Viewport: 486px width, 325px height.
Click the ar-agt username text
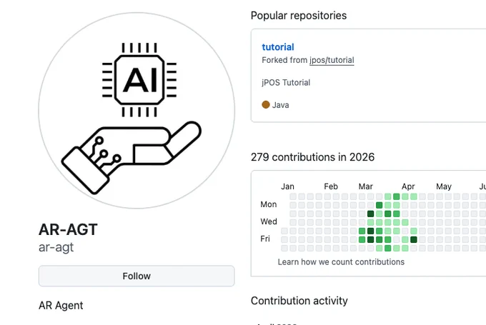(56, 247)
